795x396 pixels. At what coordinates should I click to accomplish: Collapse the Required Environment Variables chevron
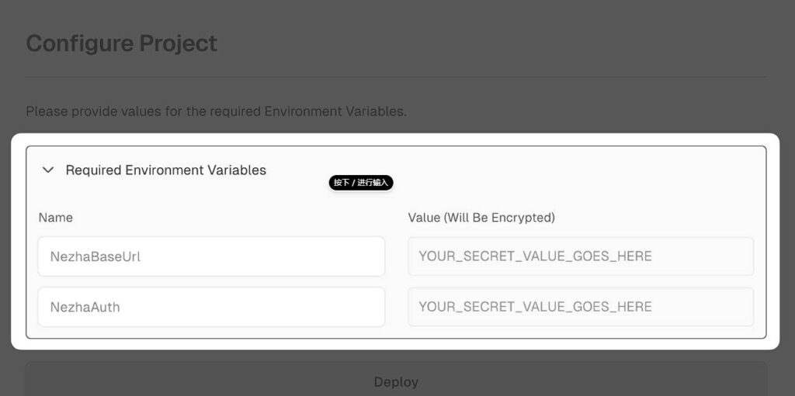[48, 170]
